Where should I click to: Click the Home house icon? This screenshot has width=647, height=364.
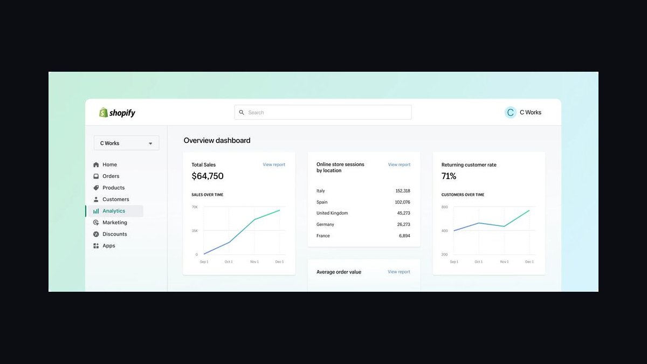[96, 164]
